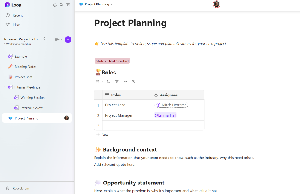Filter the Roles table rows
The width and height of the screenshot is (300, 194).
coord(117,82)
